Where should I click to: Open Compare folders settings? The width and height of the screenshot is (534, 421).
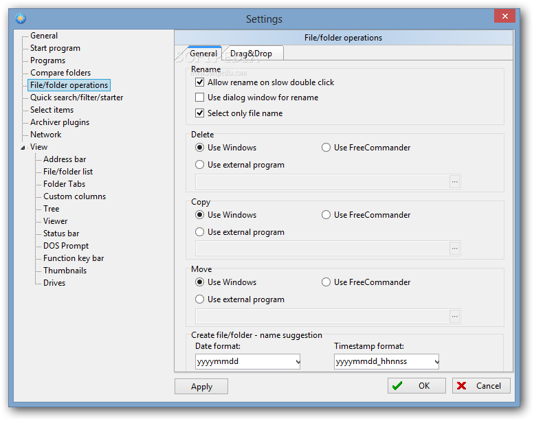[60, 73]
